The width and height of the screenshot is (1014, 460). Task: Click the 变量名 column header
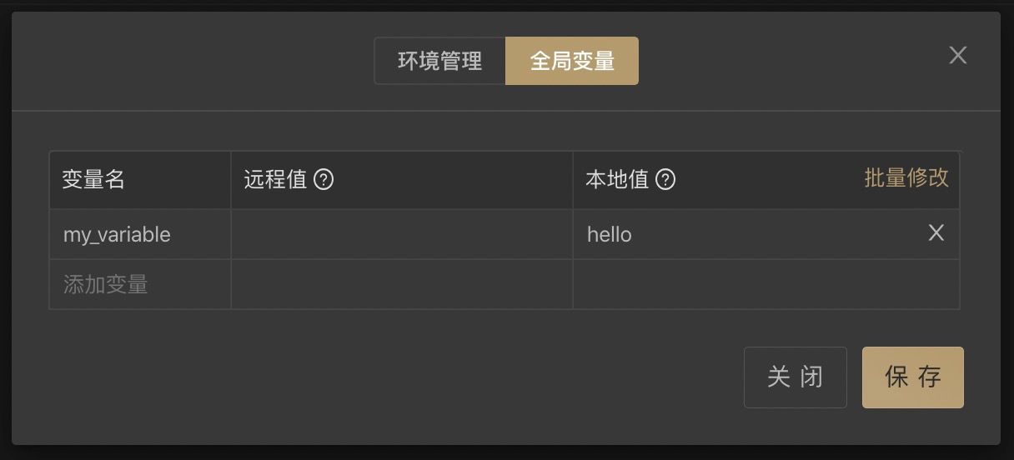coord(93,179)
